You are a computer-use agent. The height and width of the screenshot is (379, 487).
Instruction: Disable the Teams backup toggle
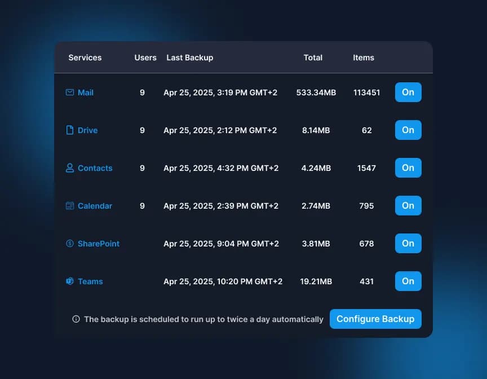point(408,281)
